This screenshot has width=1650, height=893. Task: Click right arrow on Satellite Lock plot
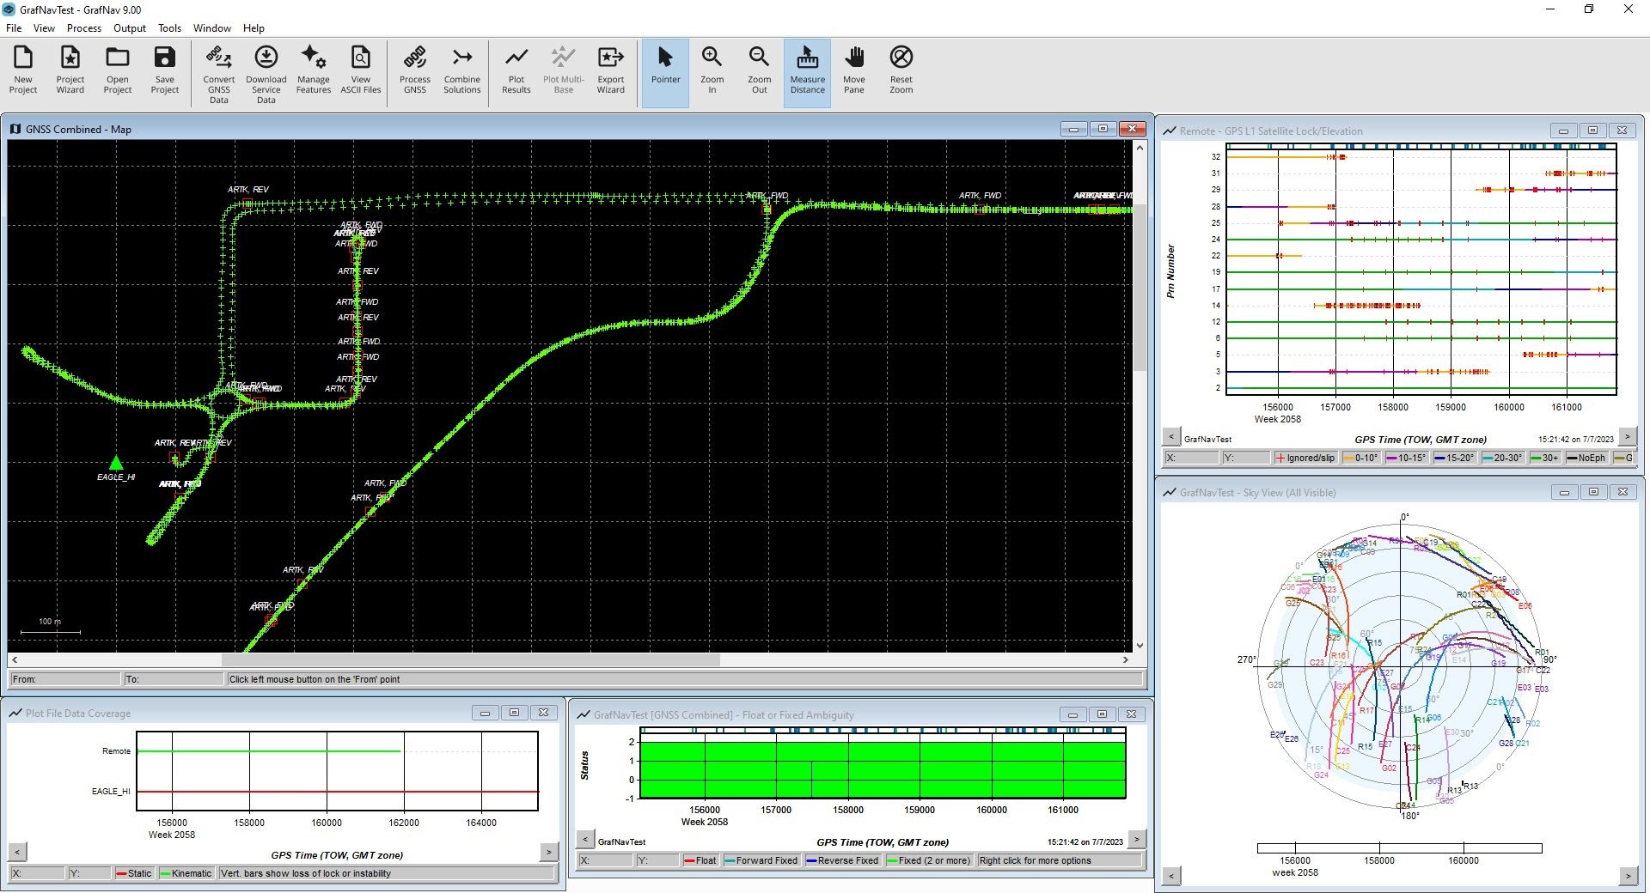(x=1627, y=437)
